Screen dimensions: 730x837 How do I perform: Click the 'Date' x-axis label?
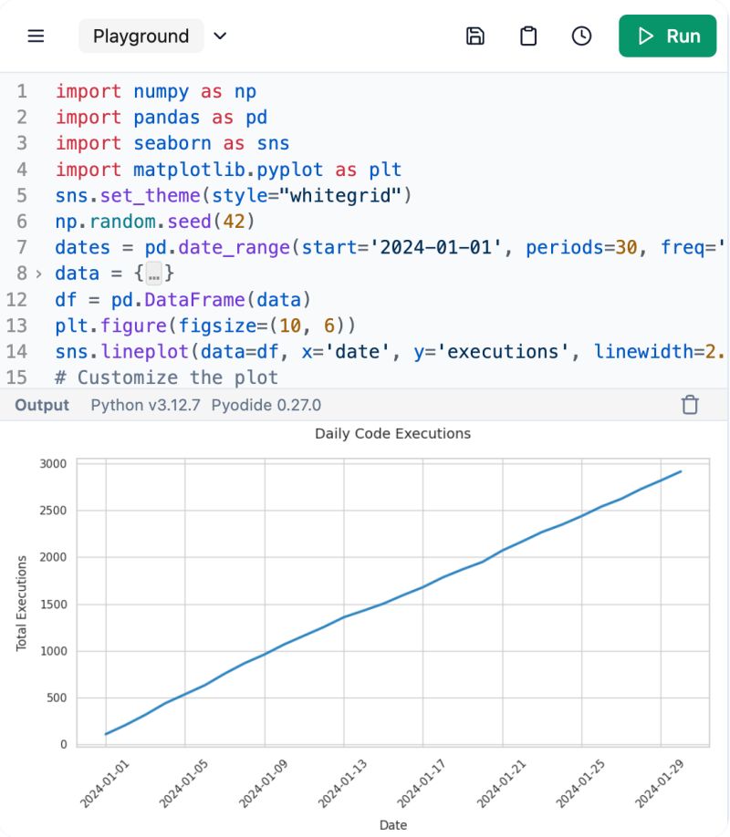click(392, 825)
